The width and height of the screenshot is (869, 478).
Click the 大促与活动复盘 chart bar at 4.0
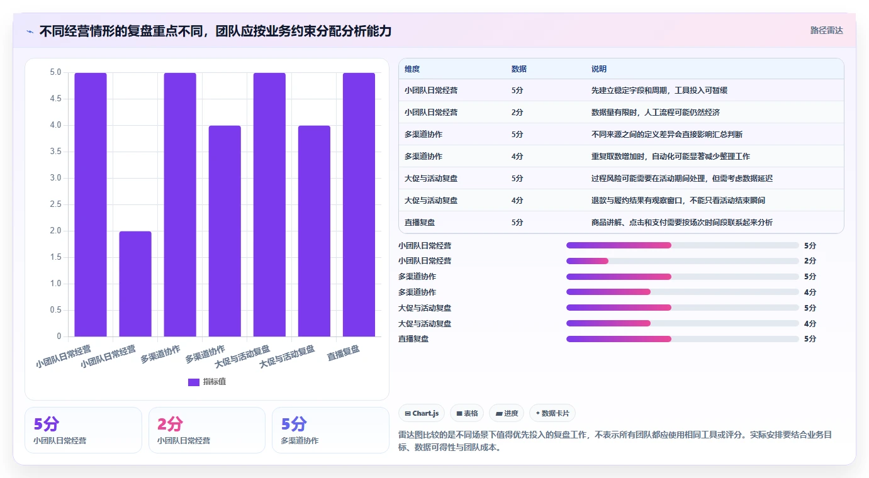314,231
